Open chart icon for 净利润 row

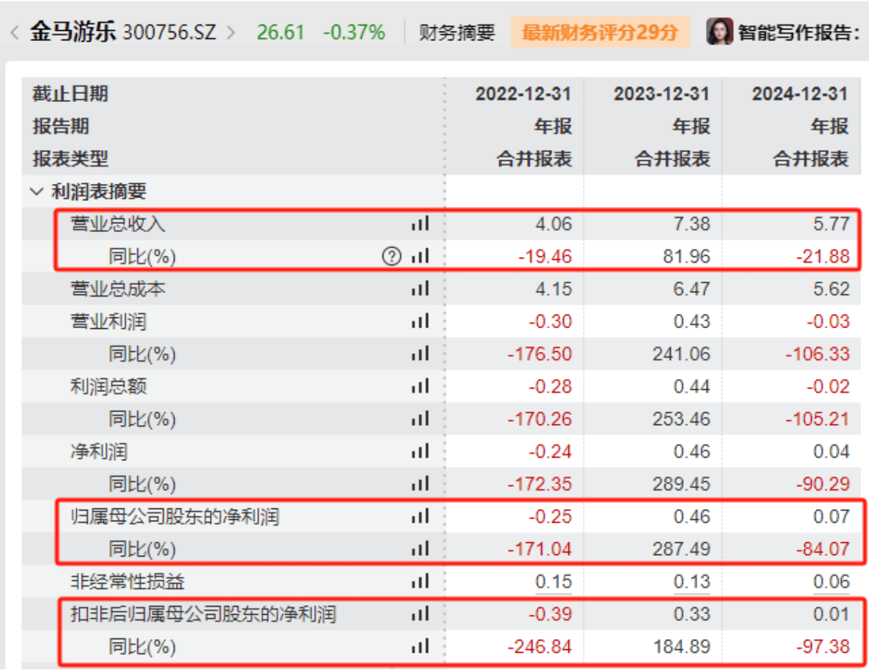(420, 451)
